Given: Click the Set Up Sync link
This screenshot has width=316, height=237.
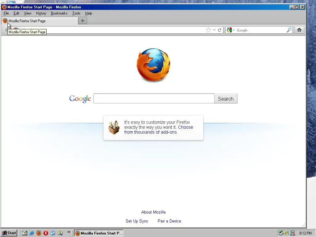Looking at the screenshot, I should tap(137, 221).
